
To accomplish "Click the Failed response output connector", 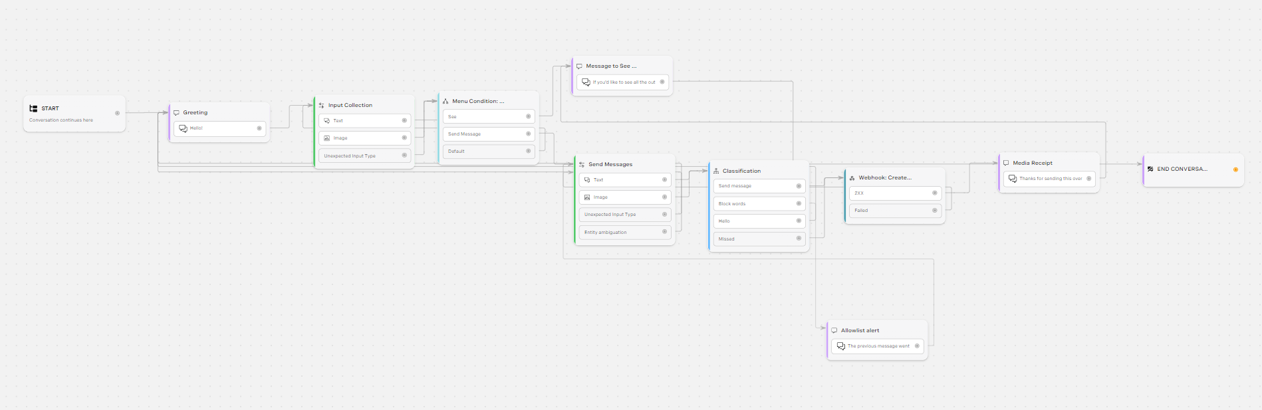I will 934,210.
